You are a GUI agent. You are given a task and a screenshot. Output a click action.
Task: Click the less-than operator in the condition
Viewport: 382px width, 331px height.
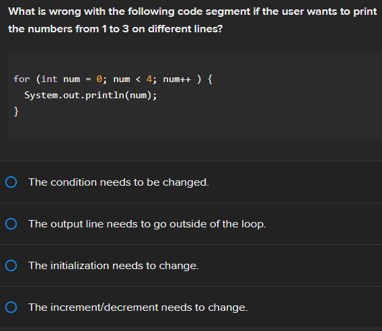[138, 79]
